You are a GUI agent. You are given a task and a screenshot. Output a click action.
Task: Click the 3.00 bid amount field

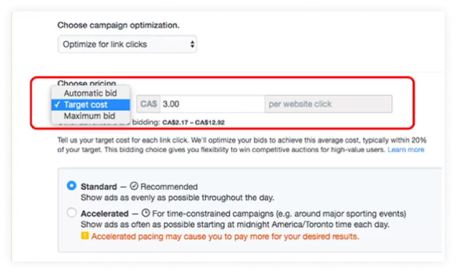210,104
